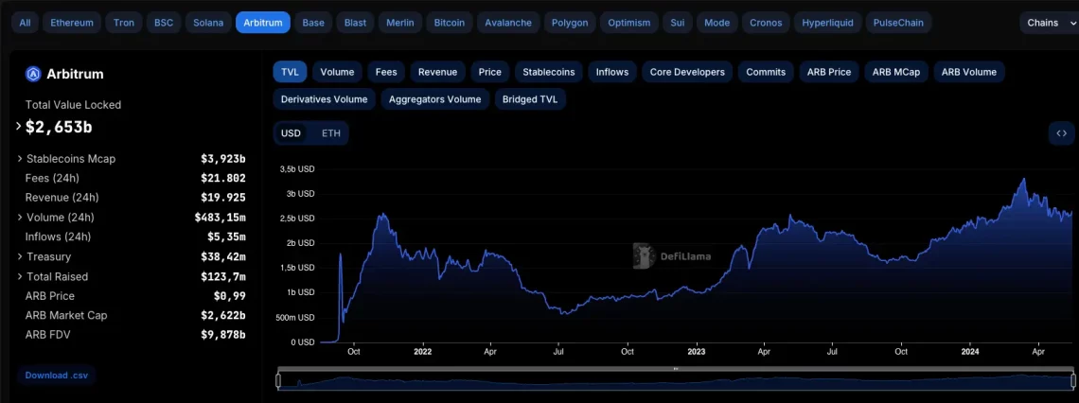Toggle the ARB MCap metric
The width and height of the screenshot is (1079, 403).
point(896,72)
